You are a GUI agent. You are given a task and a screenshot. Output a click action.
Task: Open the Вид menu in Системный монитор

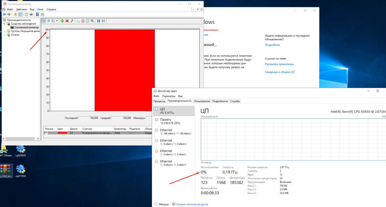[x=32, y=9]
